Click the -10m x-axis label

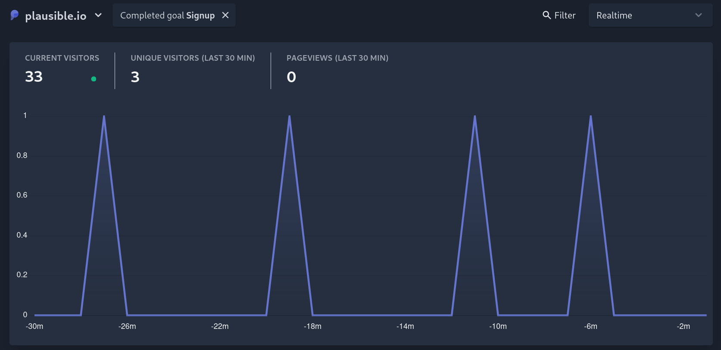point(498,326)
